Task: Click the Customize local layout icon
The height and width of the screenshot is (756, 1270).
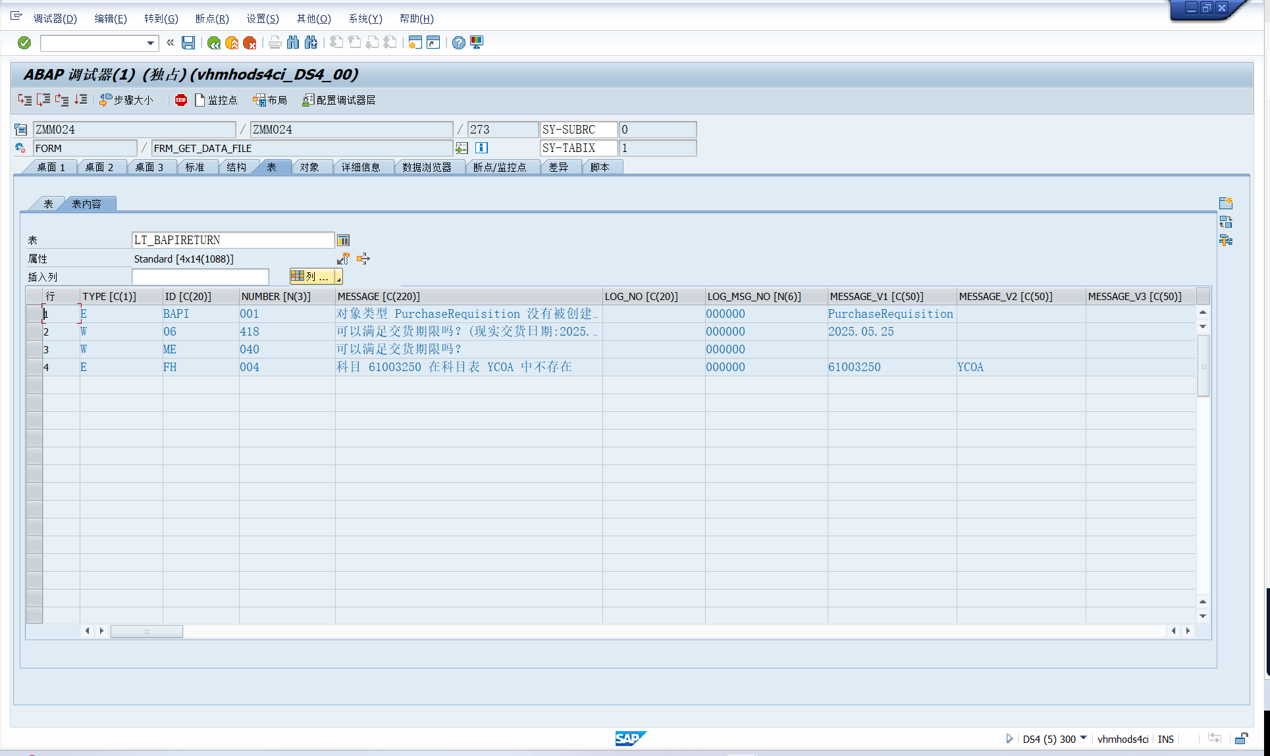Action: pos(477,43)
